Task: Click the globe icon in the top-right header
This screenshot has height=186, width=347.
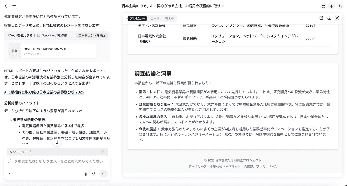Action: tap(323, 6)
